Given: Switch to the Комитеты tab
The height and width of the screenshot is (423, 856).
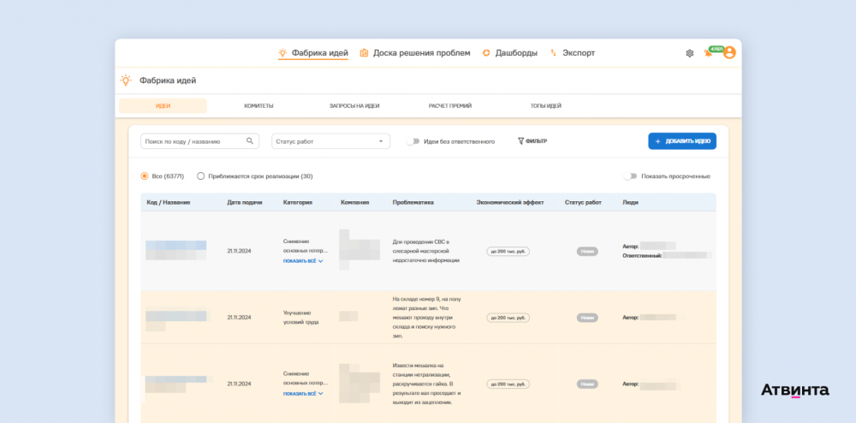Looking at the screenshot, I should coord(259,106).
